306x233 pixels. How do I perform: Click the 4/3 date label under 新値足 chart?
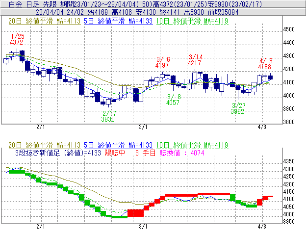[262, 227]
